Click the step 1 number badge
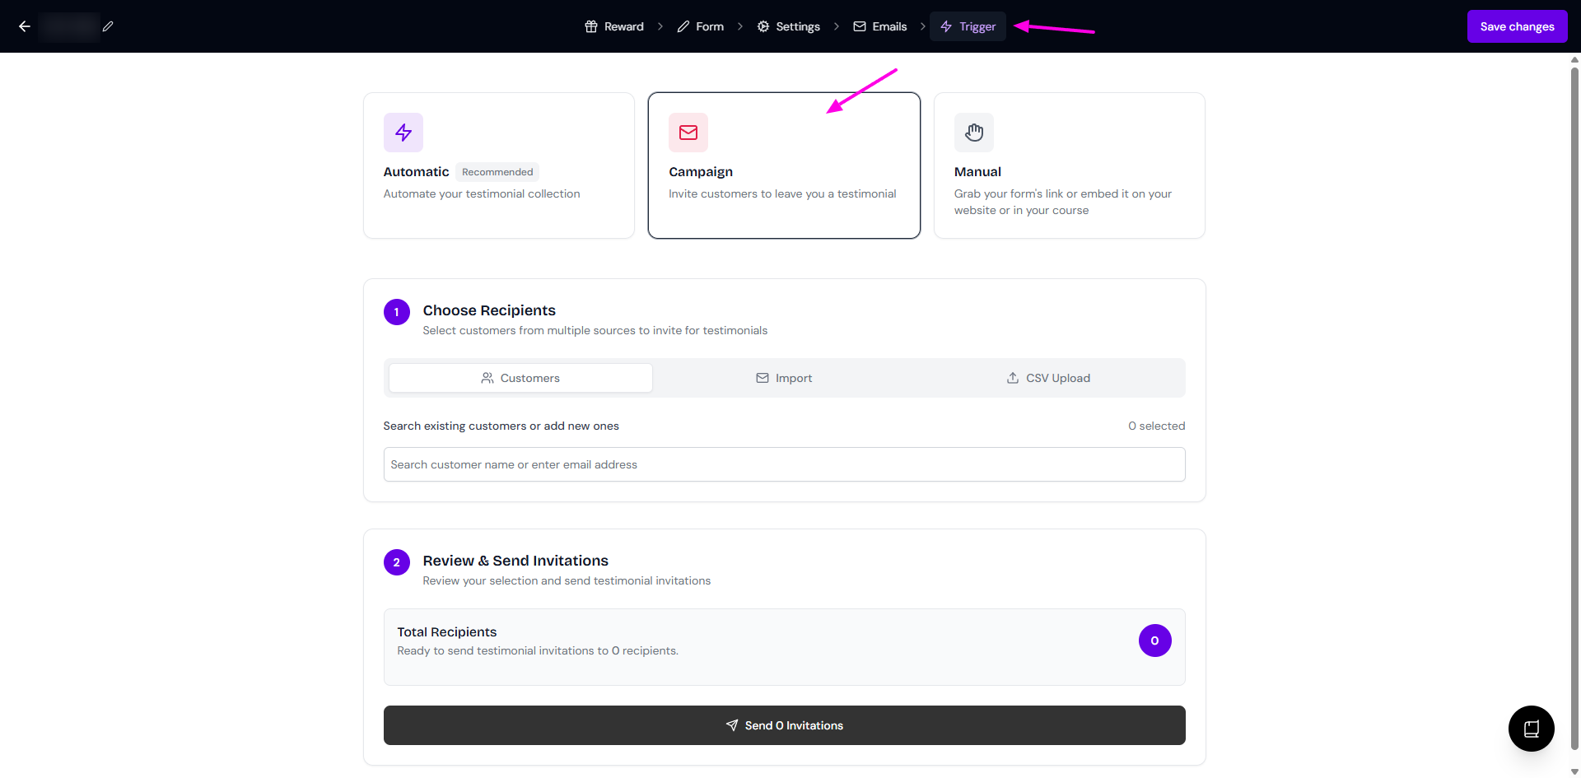 pyautogui.click(x=396, y=312)
